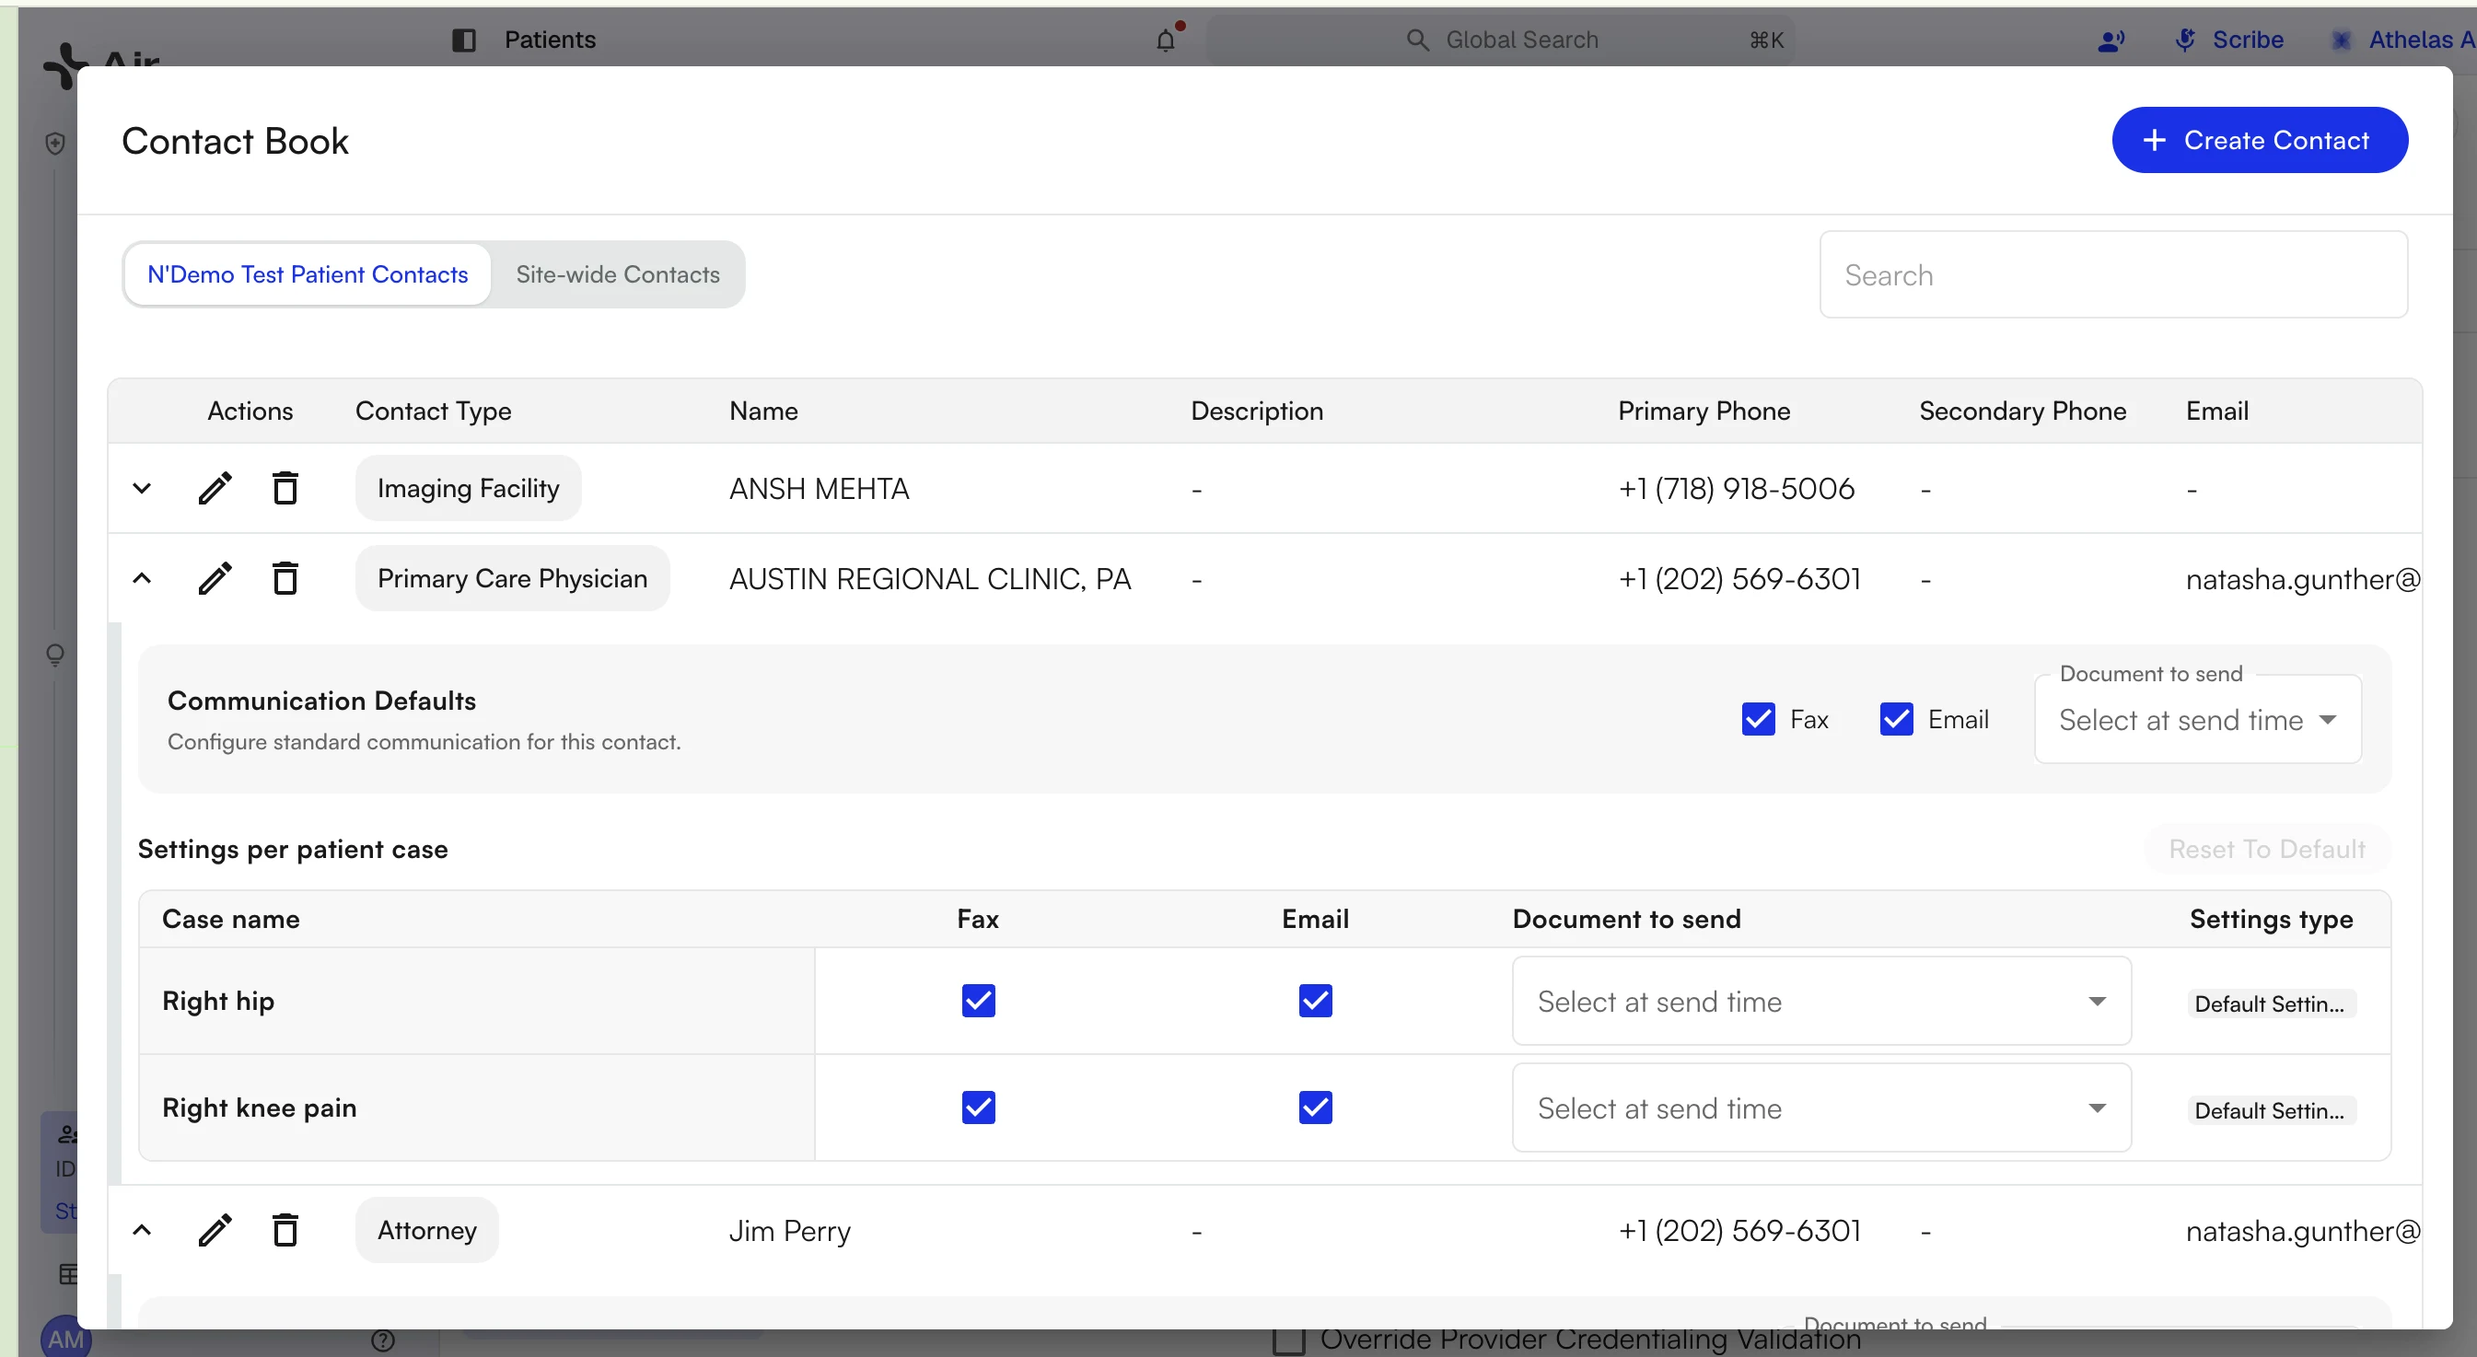The image size is (2477, 1357).
Task: Switch to Site-wide Contacts tab
Action: click(617, 274)
